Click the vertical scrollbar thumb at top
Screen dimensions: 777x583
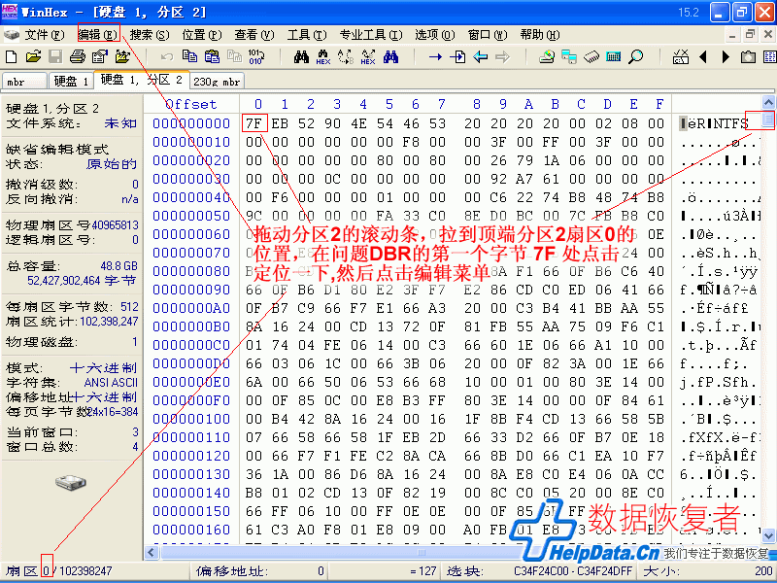coord(768,119)
